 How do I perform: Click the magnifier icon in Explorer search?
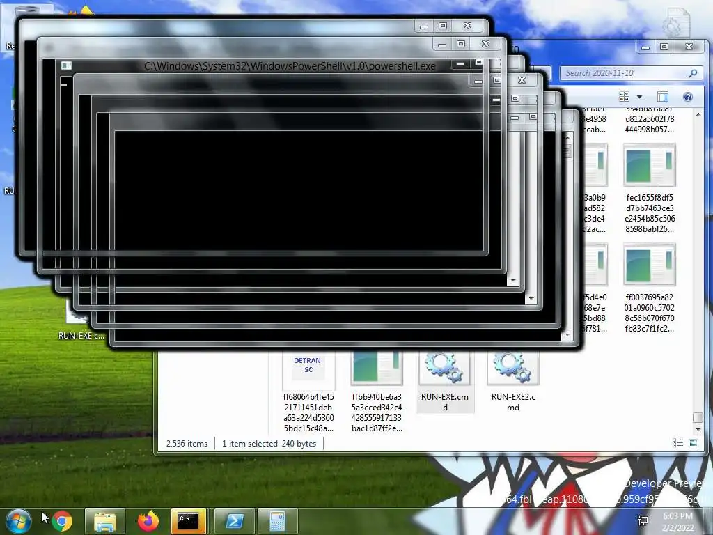point(693,73)
